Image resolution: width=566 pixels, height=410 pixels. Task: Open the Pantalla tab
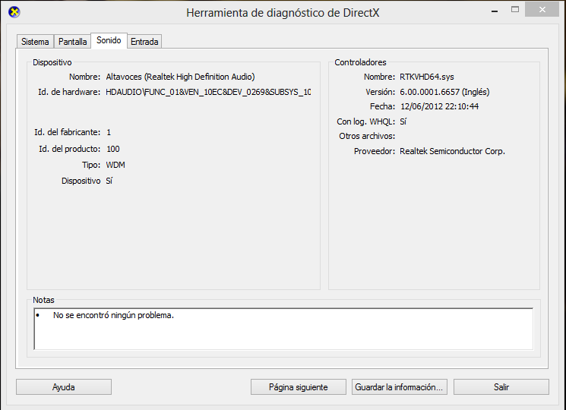pyautogui.click(x=73, y=42)
